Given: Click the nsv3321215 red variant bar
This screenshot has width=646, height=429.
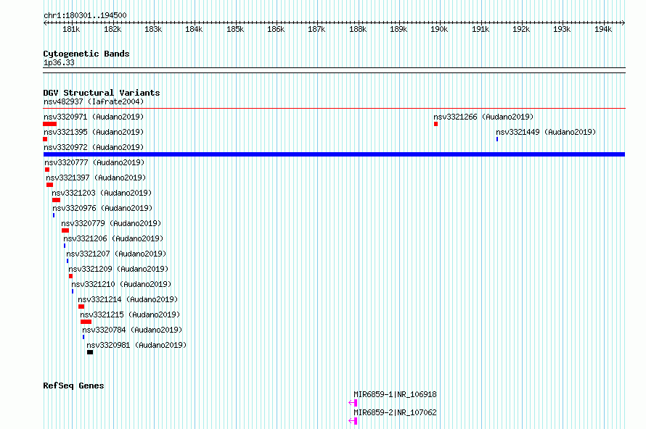Looking at the screenshot, I should coord(86,322).
